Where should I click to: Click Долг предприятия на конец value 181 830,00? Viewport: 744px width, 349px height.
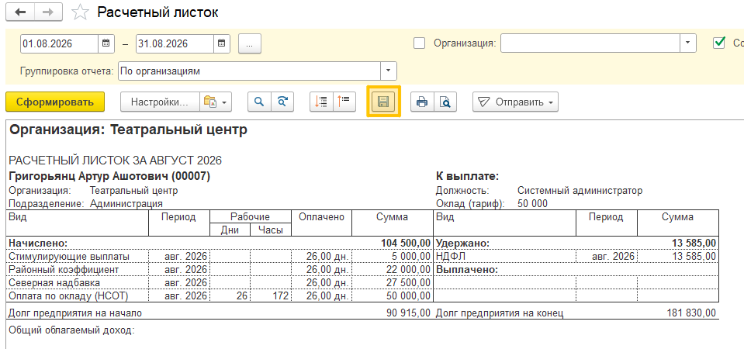[690, 313]
